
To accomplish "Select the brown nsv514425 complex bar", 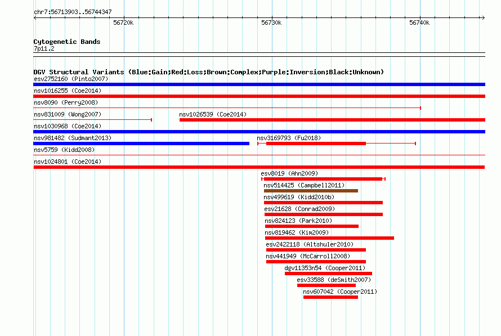I will [x=311, y=191].
